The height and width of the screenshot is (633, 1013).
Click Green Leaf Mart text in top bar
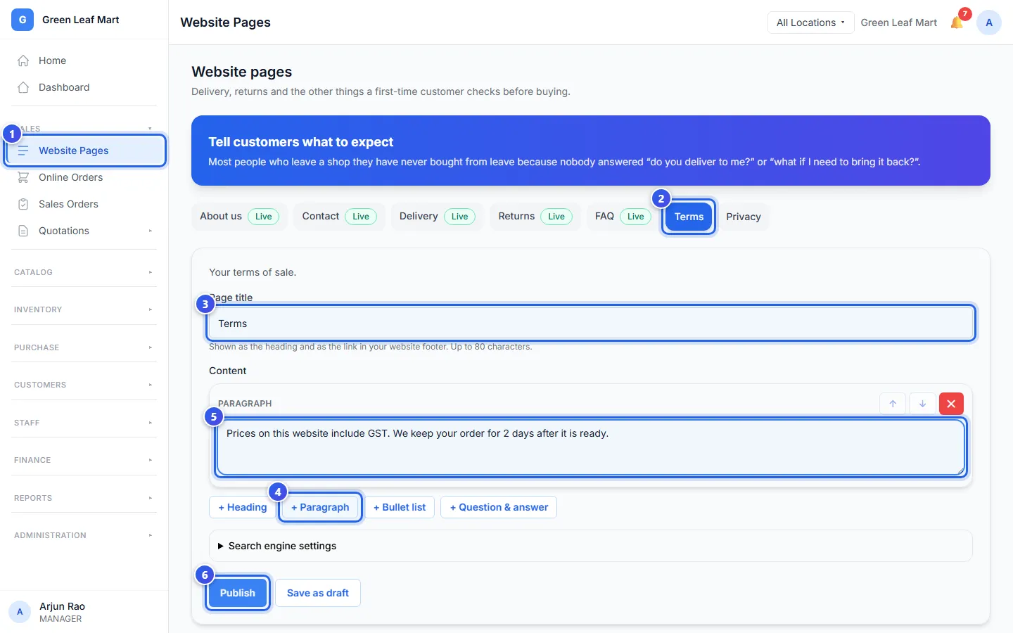point(899,23)
